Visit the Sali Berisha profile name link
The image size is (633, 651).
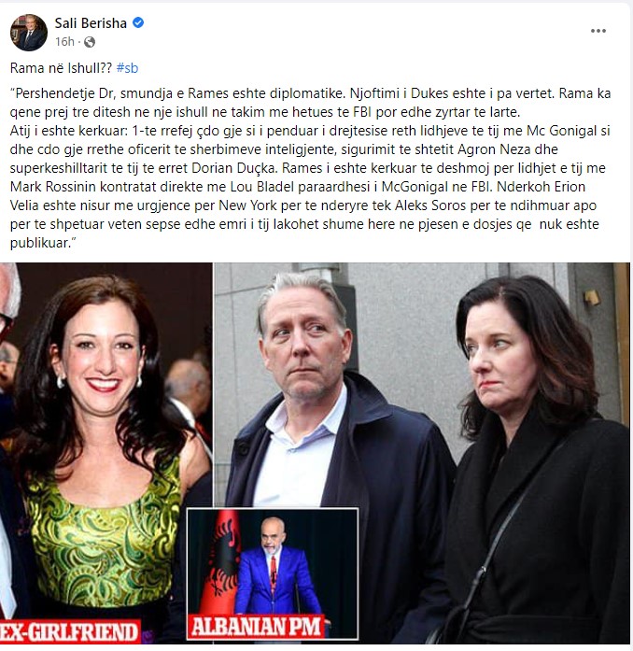point(91,22)
